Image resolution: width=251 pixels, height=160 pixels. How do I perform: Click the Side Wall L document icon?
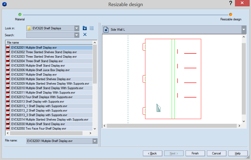(106, 30)
